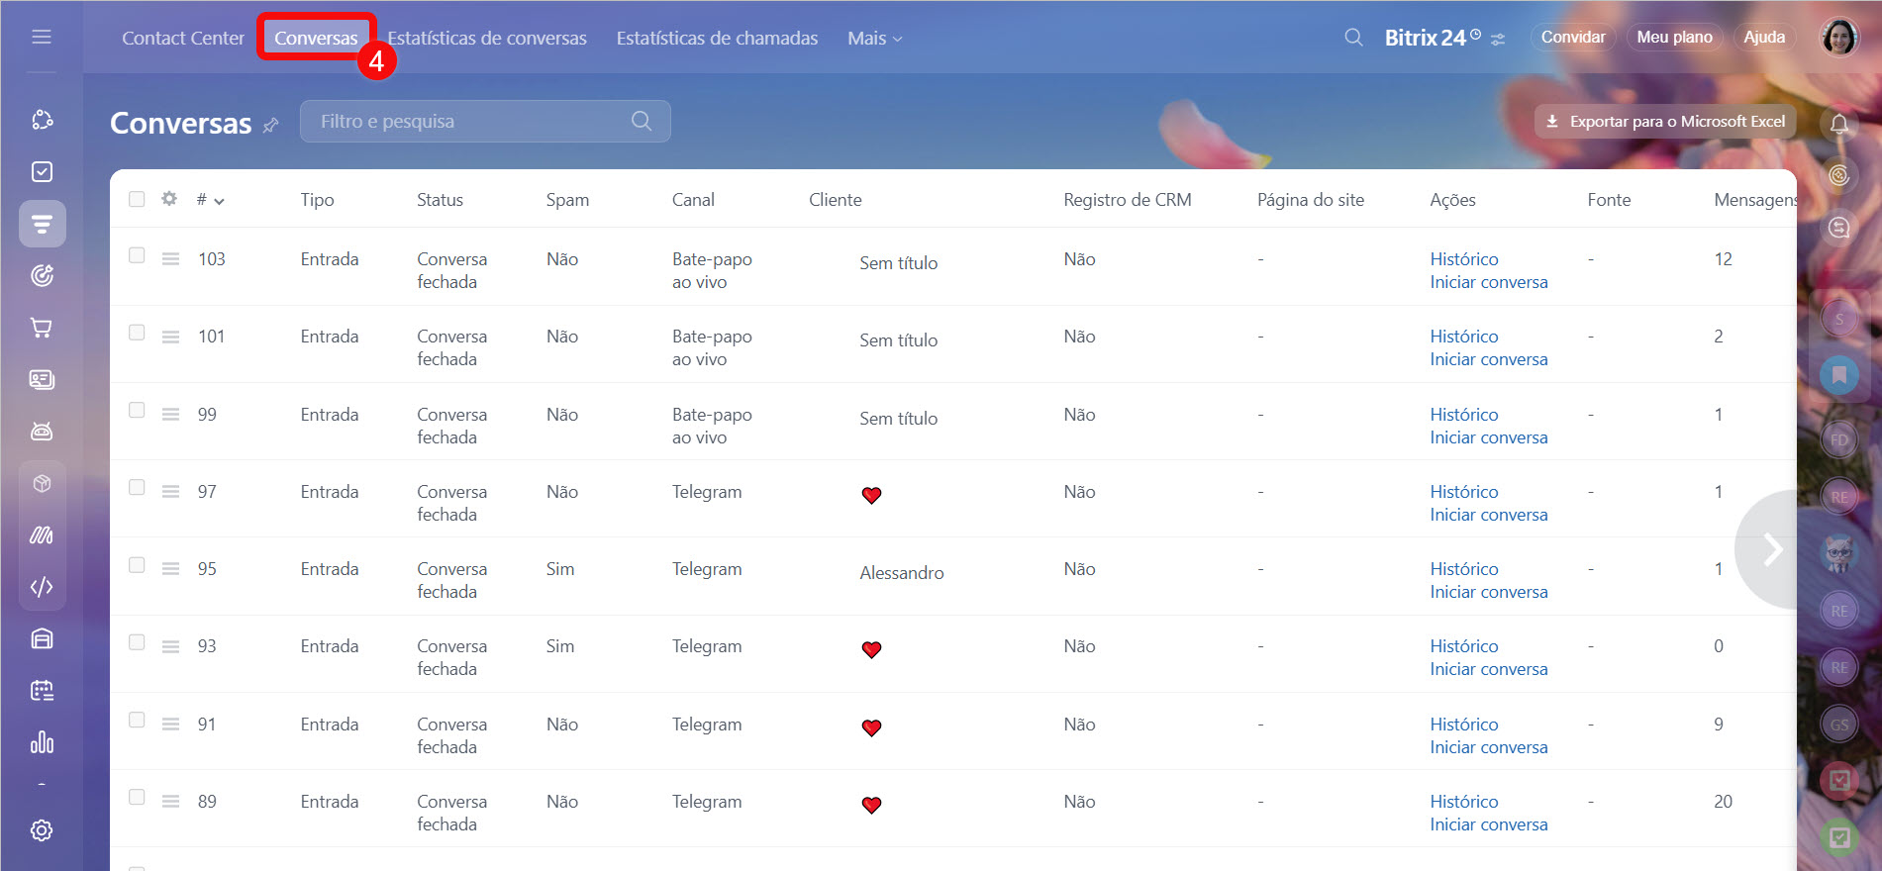The image size is (1882, 871).
Task: Toggle the select-all checkbox in table header
Action: click(x=137, y=199)
